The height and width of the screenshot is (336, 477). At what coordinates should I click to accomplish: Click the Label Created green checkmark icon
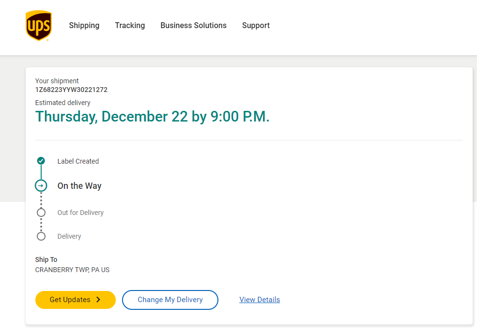pos(41,161)
